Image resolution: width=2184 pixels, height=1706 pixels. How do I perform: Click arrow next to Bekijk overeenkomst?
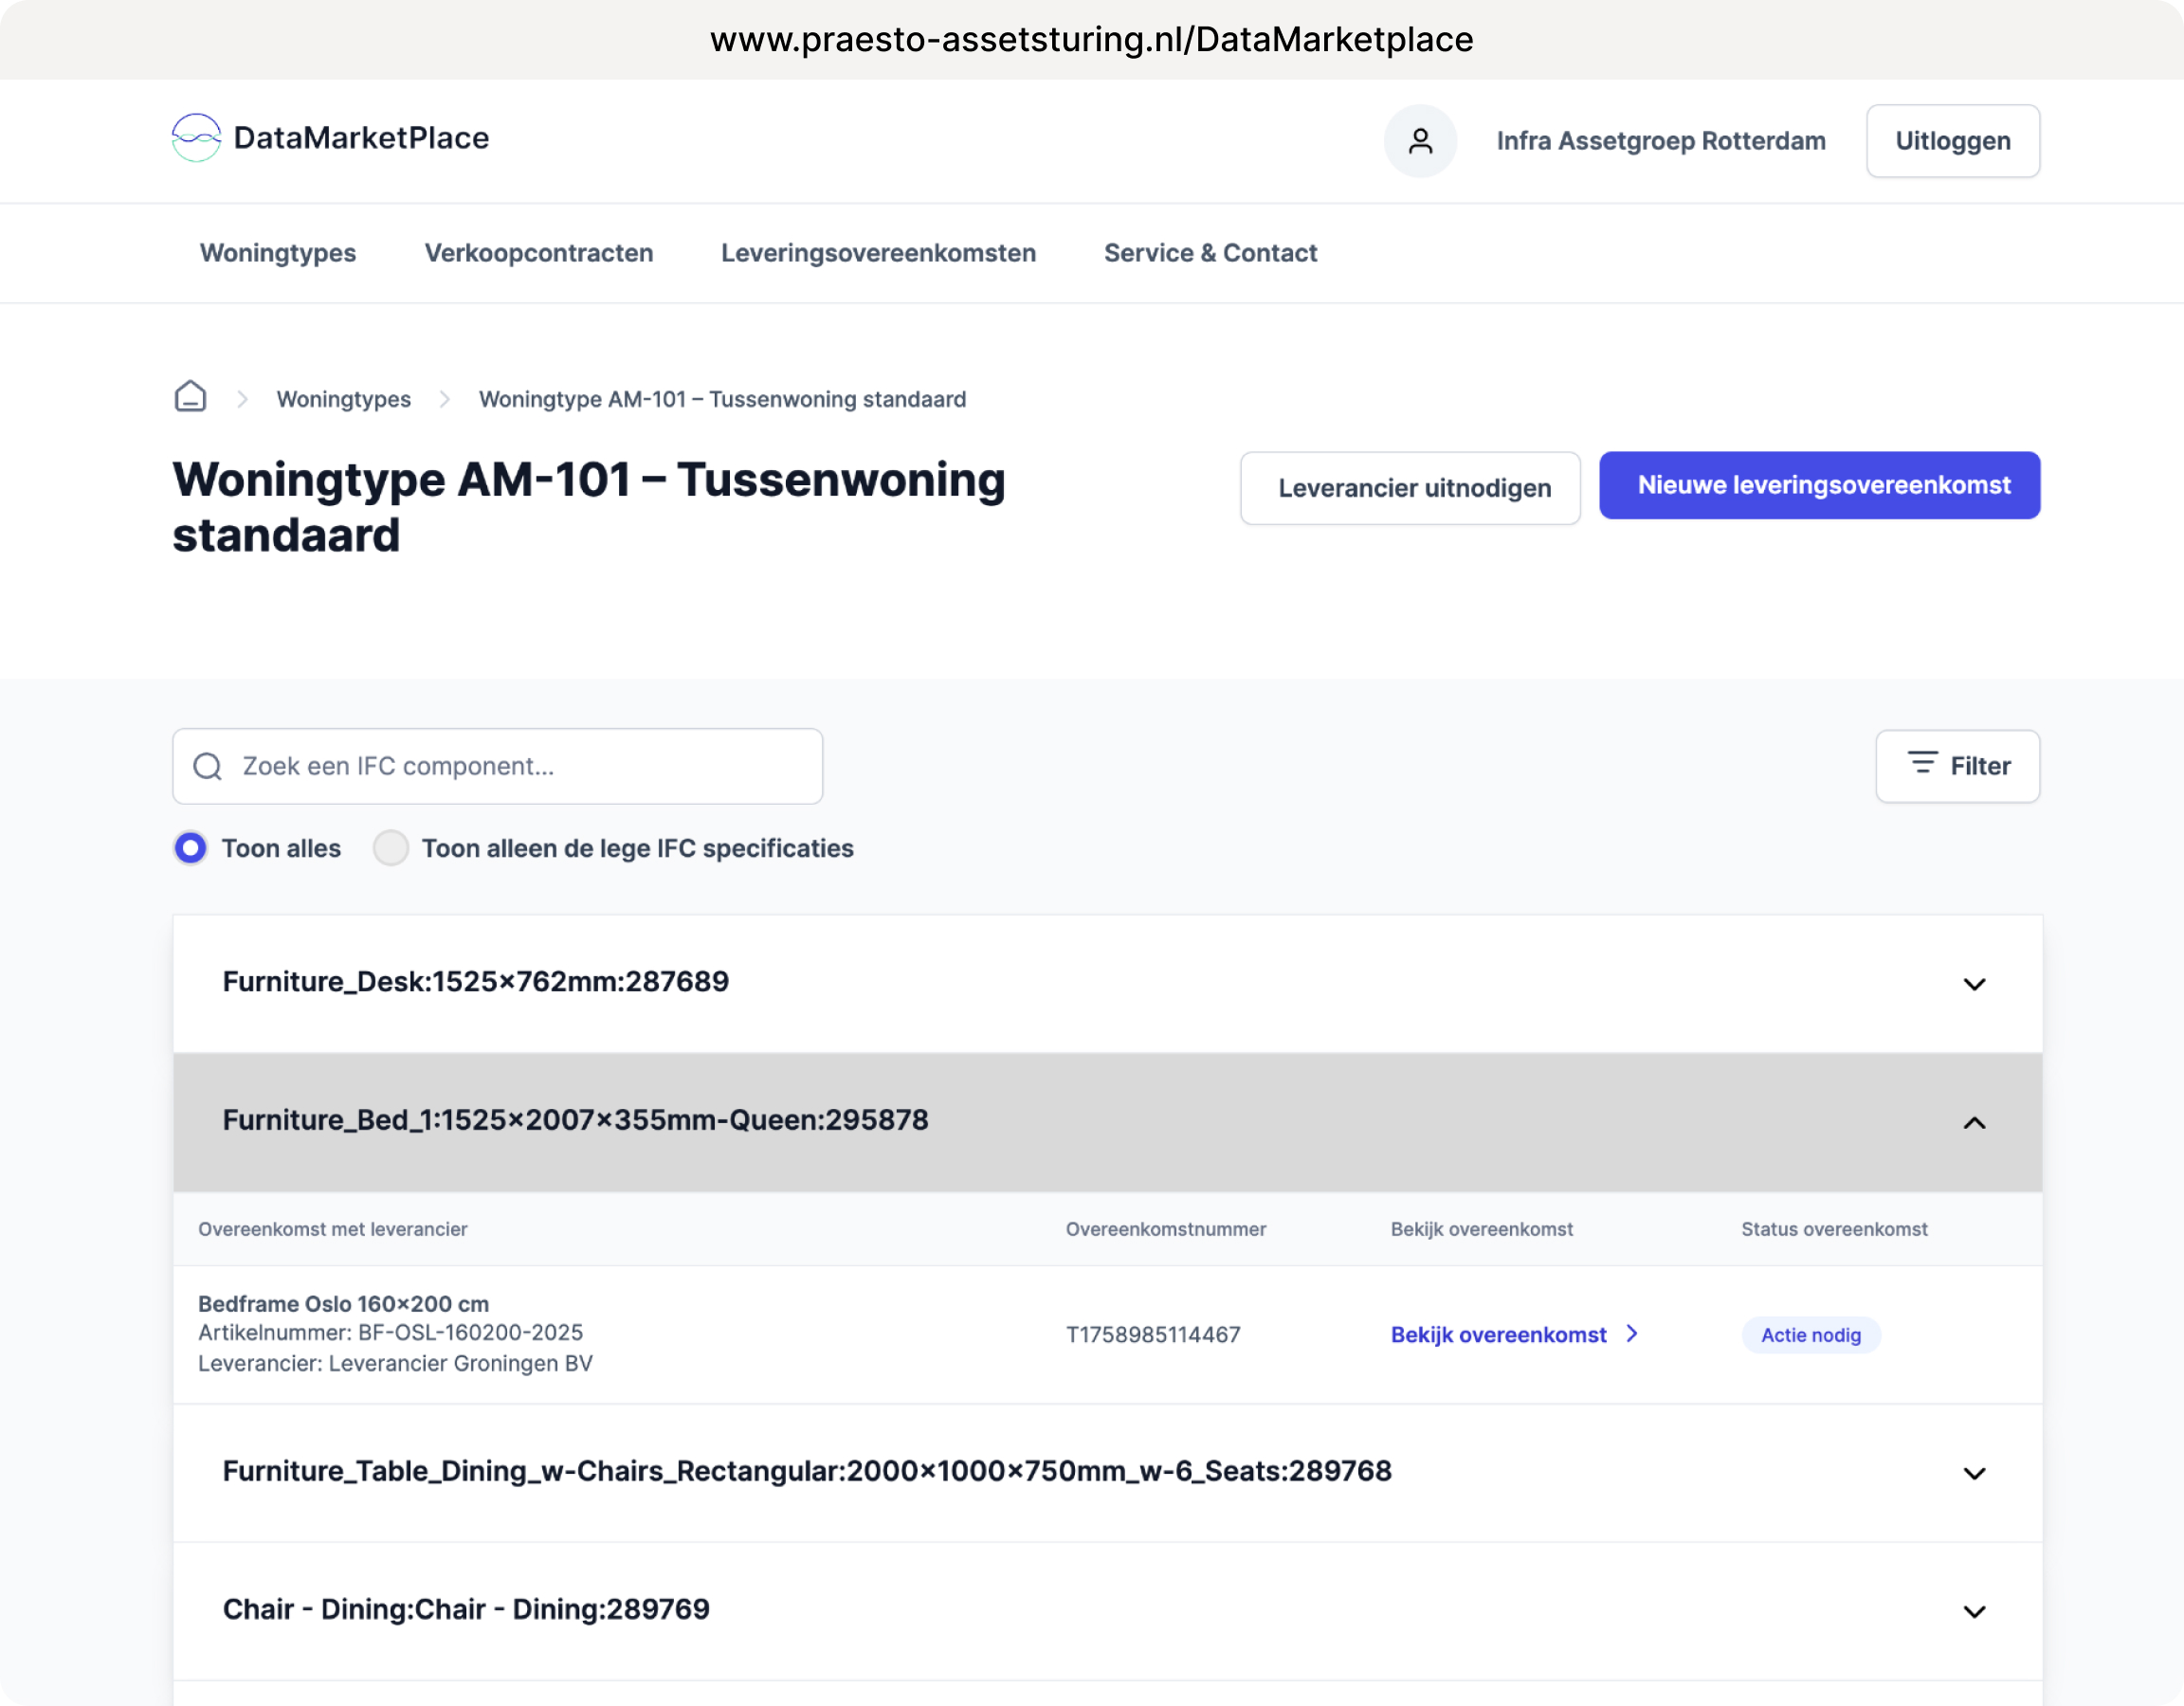click(1632, 1333)
